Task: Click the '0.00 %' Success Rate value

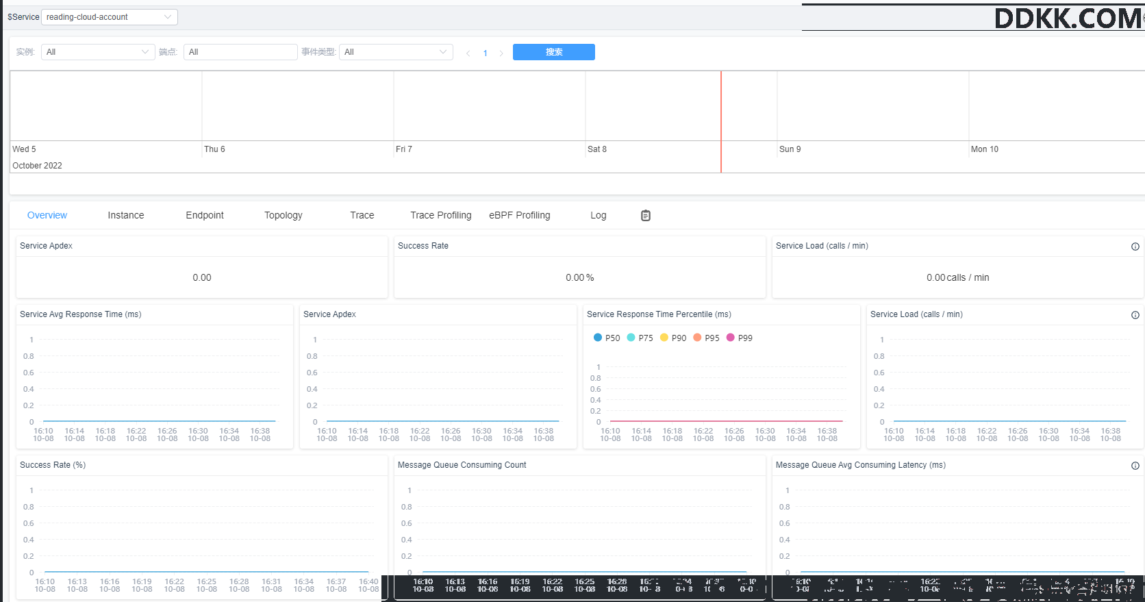Action: (580, 277)
